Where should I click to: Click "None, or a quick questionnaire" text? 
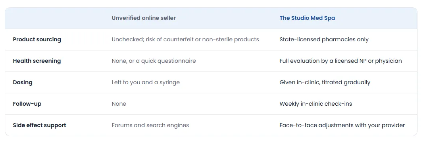[x=154, y=61]
